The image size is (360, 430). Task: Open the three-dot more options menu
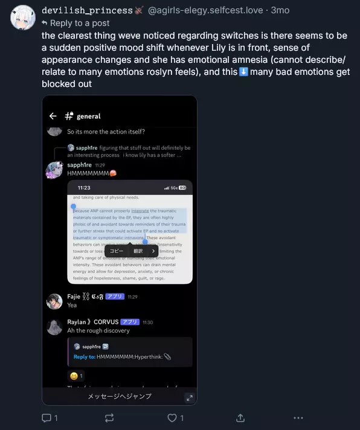tap(298, 418)
